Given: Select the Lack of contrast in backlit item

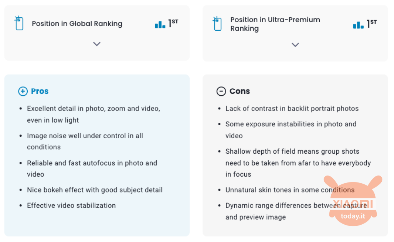Looking at the screenshot, I should pyautogui.click(x=292, y=109).
